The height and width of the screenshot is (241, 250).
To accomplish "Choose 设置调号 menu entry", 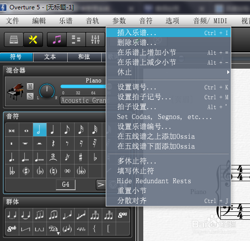I will point(168,87).
